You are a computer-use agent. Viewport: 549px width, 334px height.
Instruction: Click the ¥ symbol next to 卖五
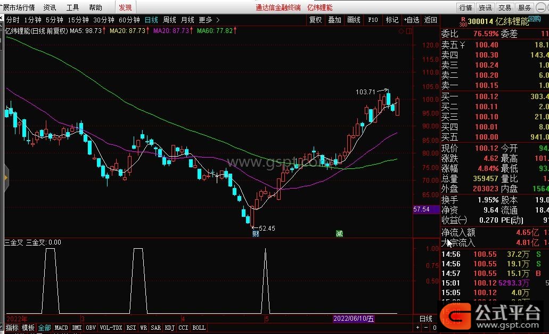pos(463,45)
